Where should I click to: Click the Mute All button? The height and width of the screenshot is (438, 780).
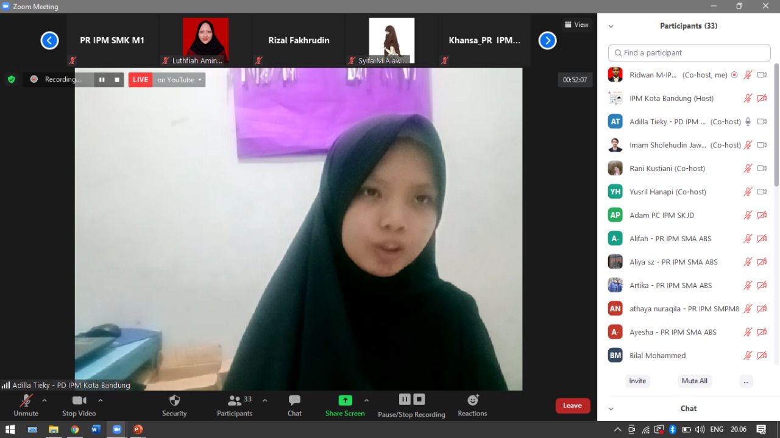click(x=695, y=381)
